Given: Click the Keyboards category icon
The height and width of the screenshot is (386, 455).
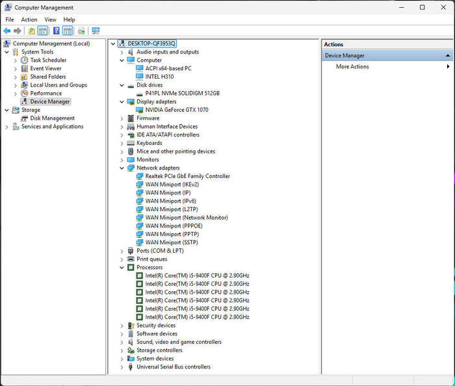Looking at the screenshot, I should pyautogui.click(x=131, y=143).
